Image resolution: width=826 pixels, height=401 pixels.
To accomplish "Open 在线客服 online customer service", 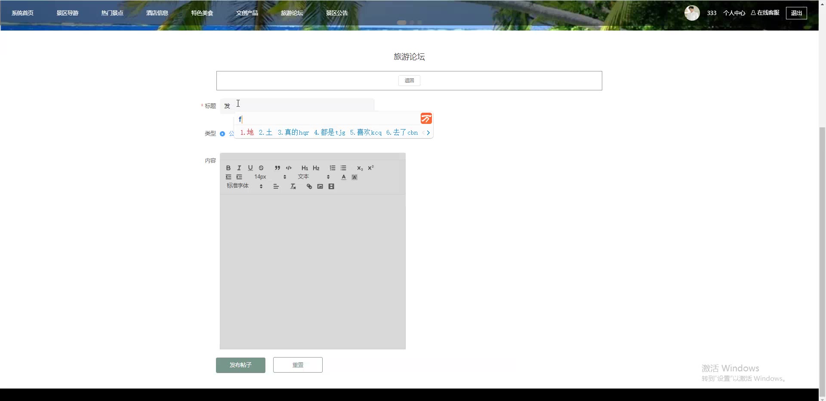I will 765,13.
